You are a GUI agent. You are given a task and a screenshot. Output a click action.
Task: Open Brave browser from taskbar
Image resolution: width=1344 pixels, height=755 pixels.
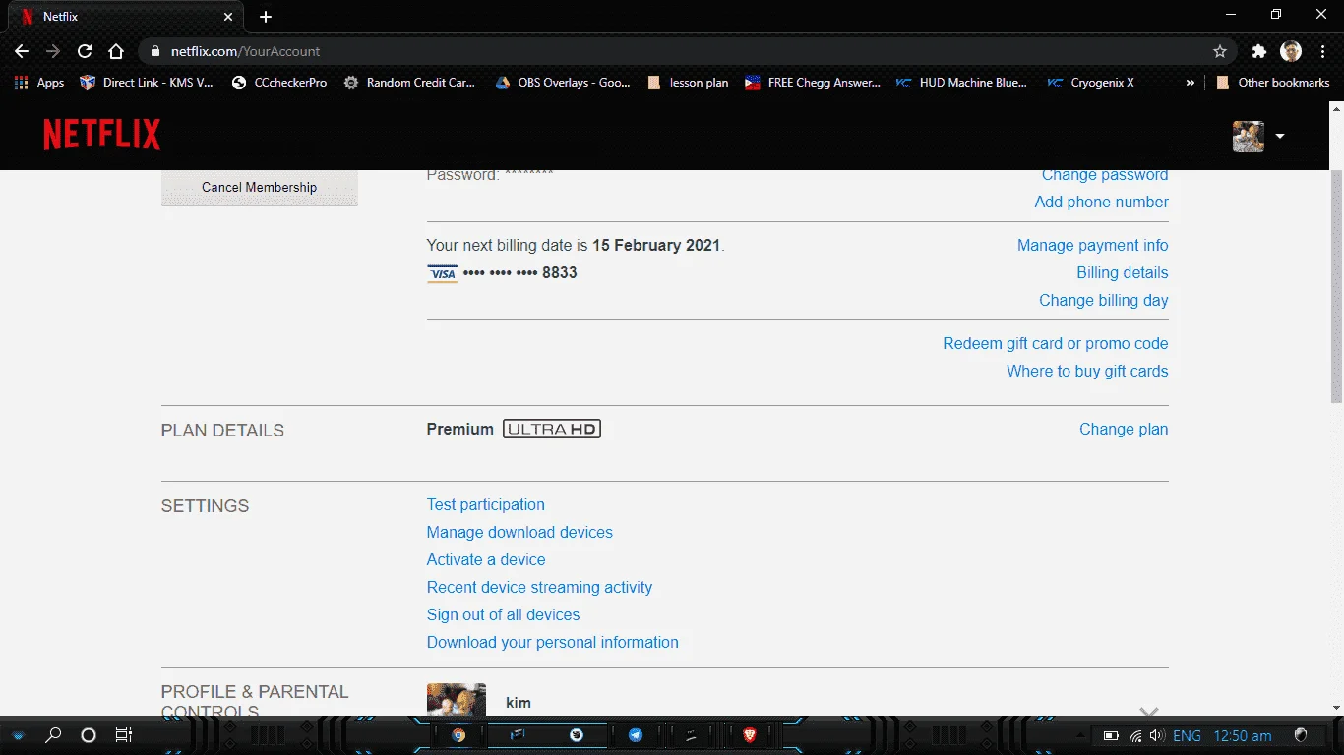(x=750, y=735)
